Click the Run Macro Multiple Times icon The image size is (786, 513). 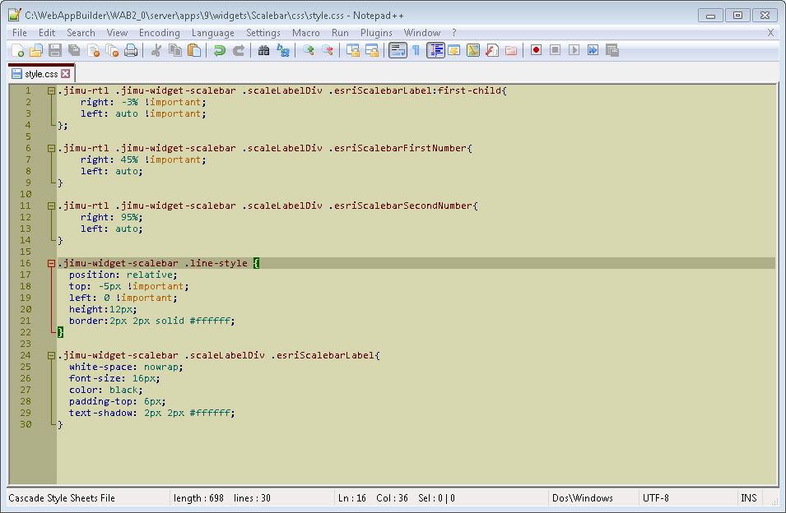[x=593, y=50]
